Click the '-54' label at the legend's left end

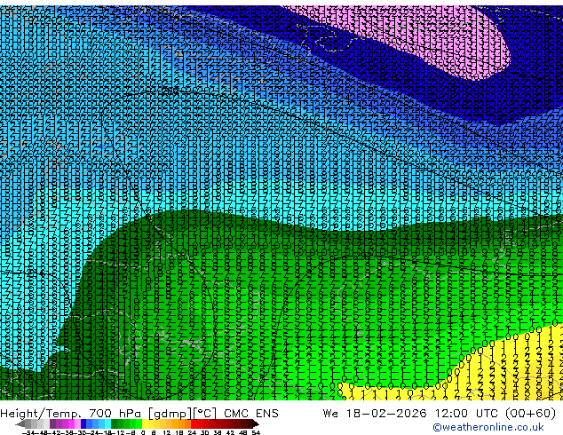pyautogui.click(x=28, y=432)
